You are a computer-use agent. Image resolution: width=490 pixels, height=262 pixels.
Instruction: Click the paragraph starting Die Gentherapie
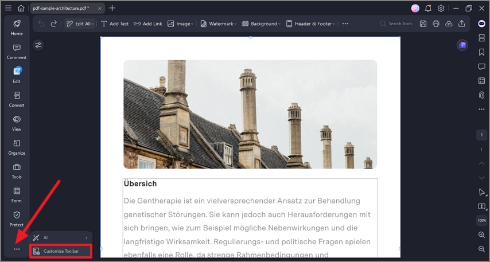click(247, 228)
